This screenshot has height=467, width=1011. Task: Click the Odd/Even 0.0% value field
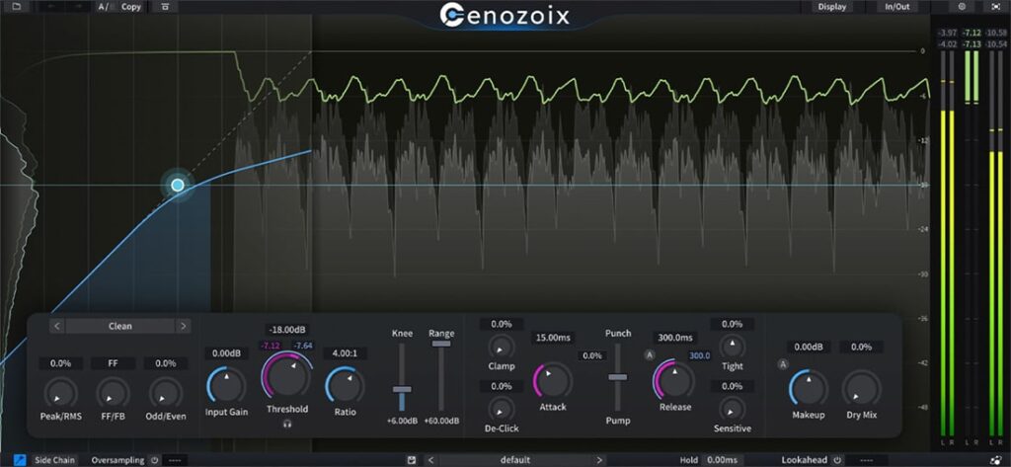166,363
